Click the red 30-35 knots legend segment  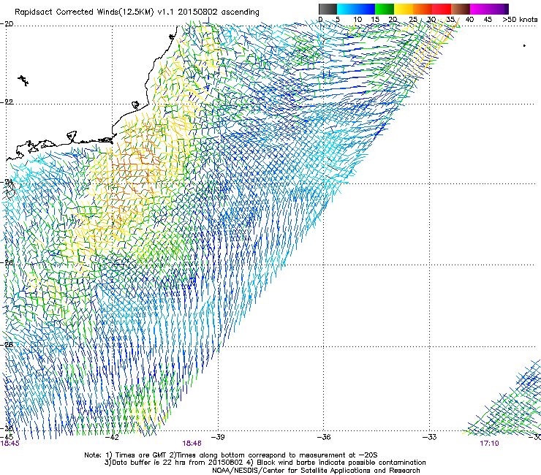tap(442, 9)
